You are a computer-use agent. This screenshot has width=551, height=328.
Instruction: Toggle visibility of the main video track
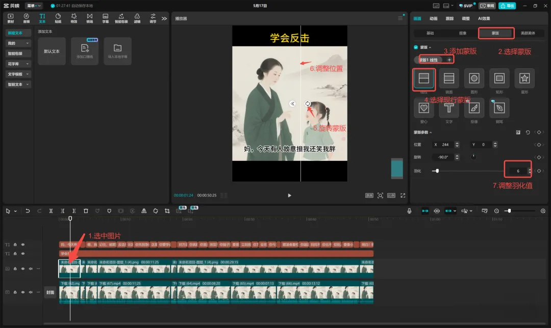pos(23,292)
